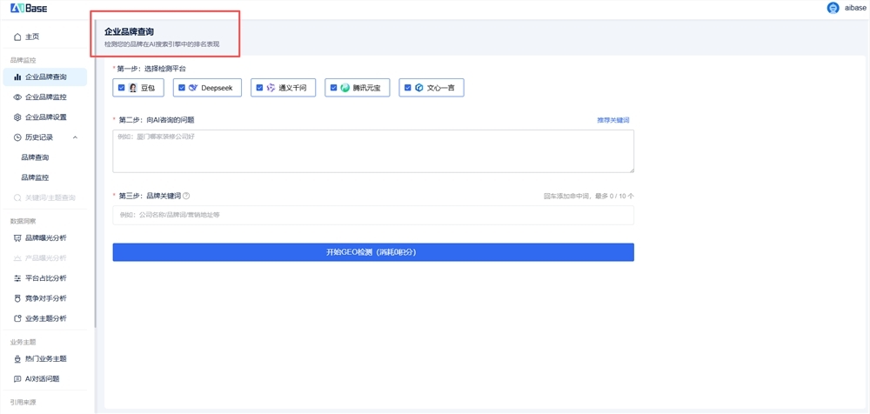The image size is (870, 414).
Task: Toggle the Deepseek platform checkbox
Action: click(182, 88)
